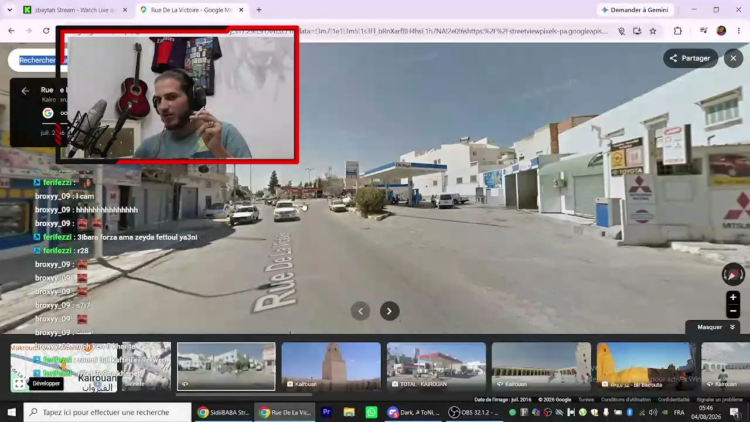This screenshot has width=750, height=422.
Task: Rotate view with the left arrow button
Action: (x=360, y=311)
